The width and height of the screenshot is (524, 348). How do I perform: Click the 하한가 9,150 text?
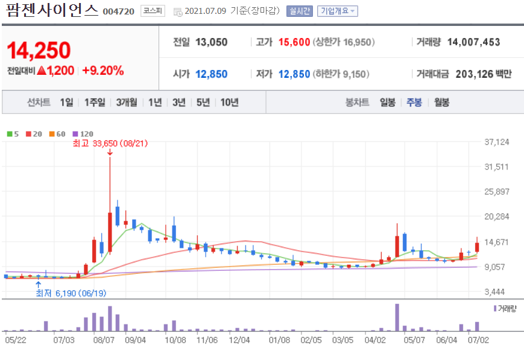(x=341, y=74)
